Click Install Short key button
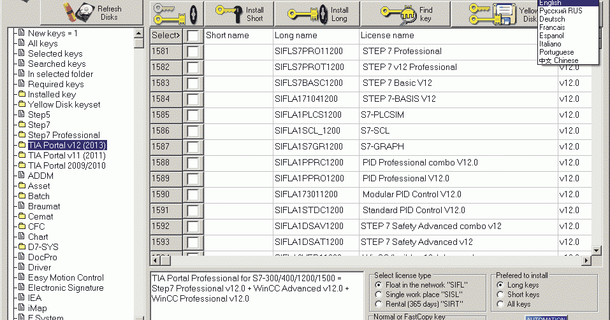This screenshot has height=320, width=610. click(x=239, y=14)
